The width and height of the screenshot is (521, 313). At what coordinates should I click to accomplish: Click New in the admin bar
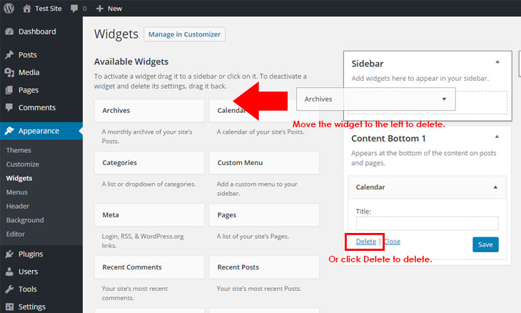click(x=115, y=9)
